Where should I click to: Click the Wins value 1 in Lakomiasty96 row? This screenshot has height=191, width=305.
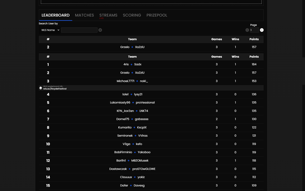coord(235,103)
